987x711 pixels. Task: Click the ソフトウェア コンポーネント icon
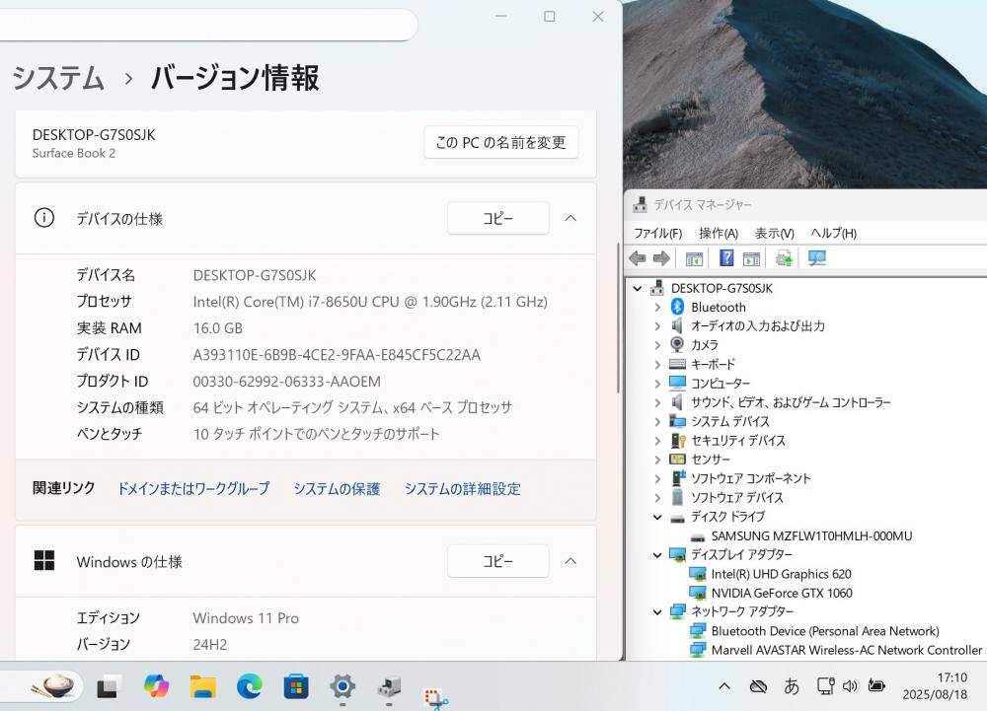pos(678,477)
